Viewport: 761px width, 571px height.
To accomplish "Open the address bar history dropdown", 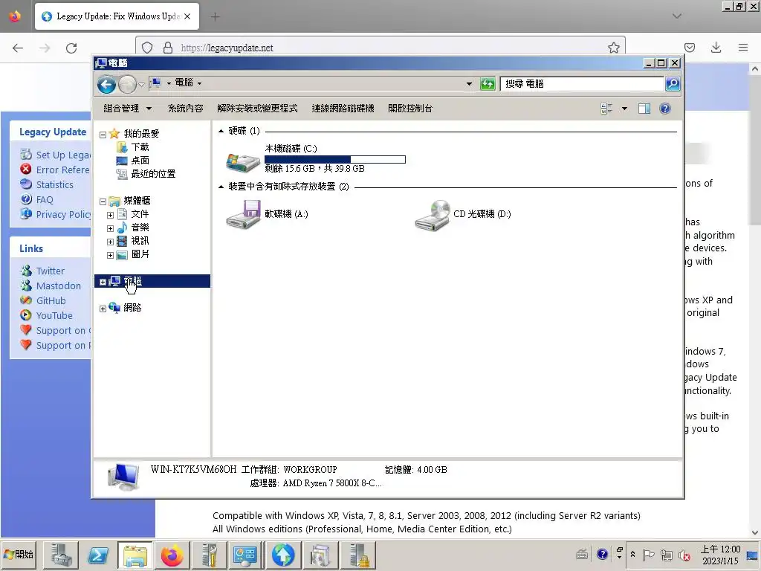I will (x=469, y=84).
